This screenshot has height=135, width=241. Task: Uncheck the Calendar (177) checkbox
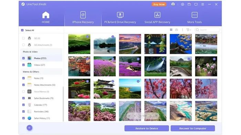point(23,105)
